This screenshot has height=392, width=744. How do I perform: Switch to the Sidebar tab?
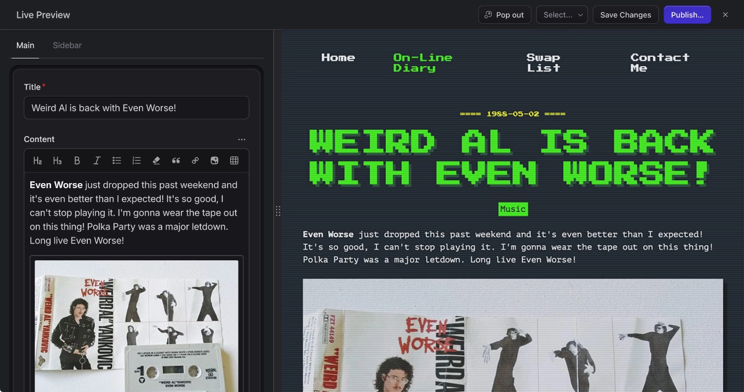coord(67,45)
